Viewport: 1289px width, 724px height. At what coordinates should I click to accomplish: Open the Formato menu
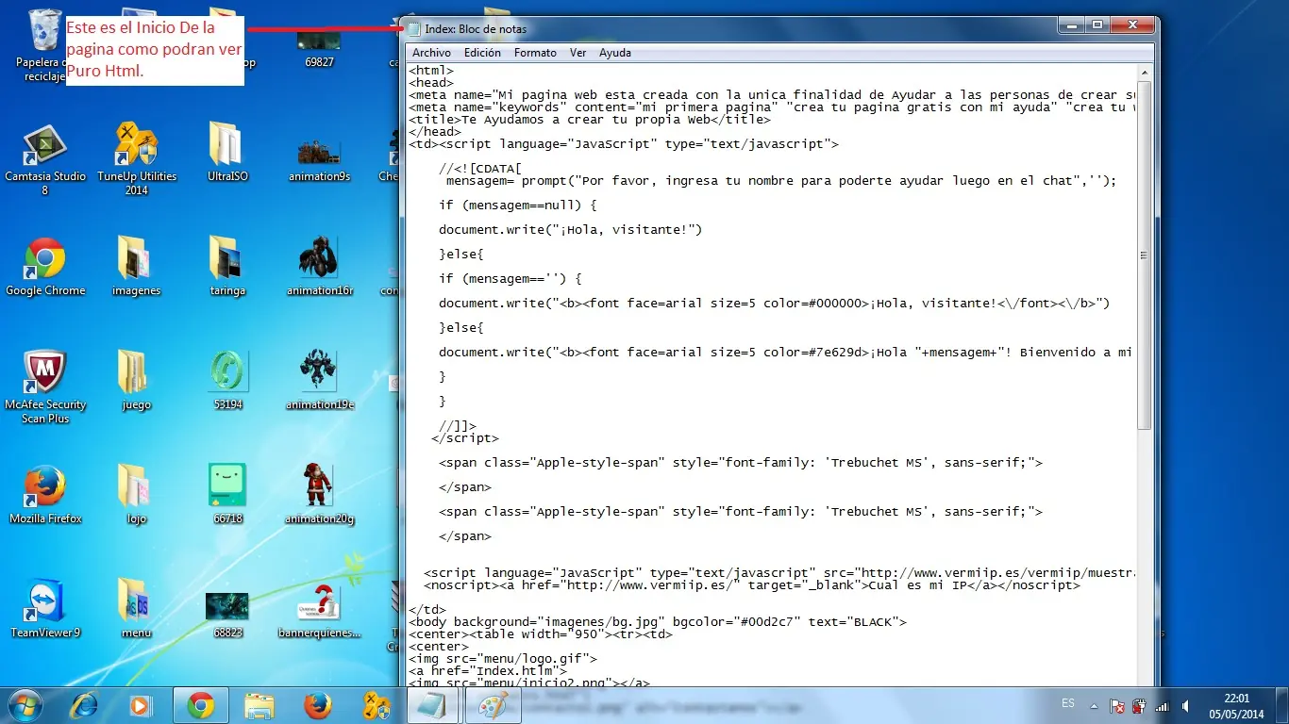[x=535, y=53]
